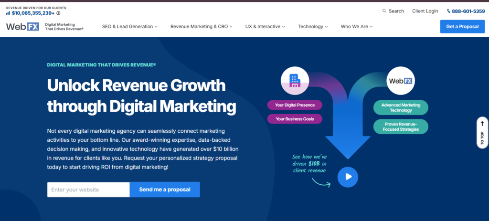
Task: Click the bar chart icon beside revenue amount
Action: (x=8, y=13)
